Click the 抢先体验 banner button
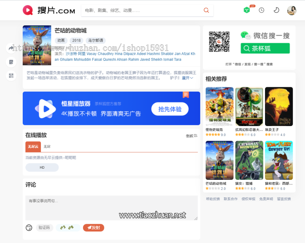 coord(170,109)
